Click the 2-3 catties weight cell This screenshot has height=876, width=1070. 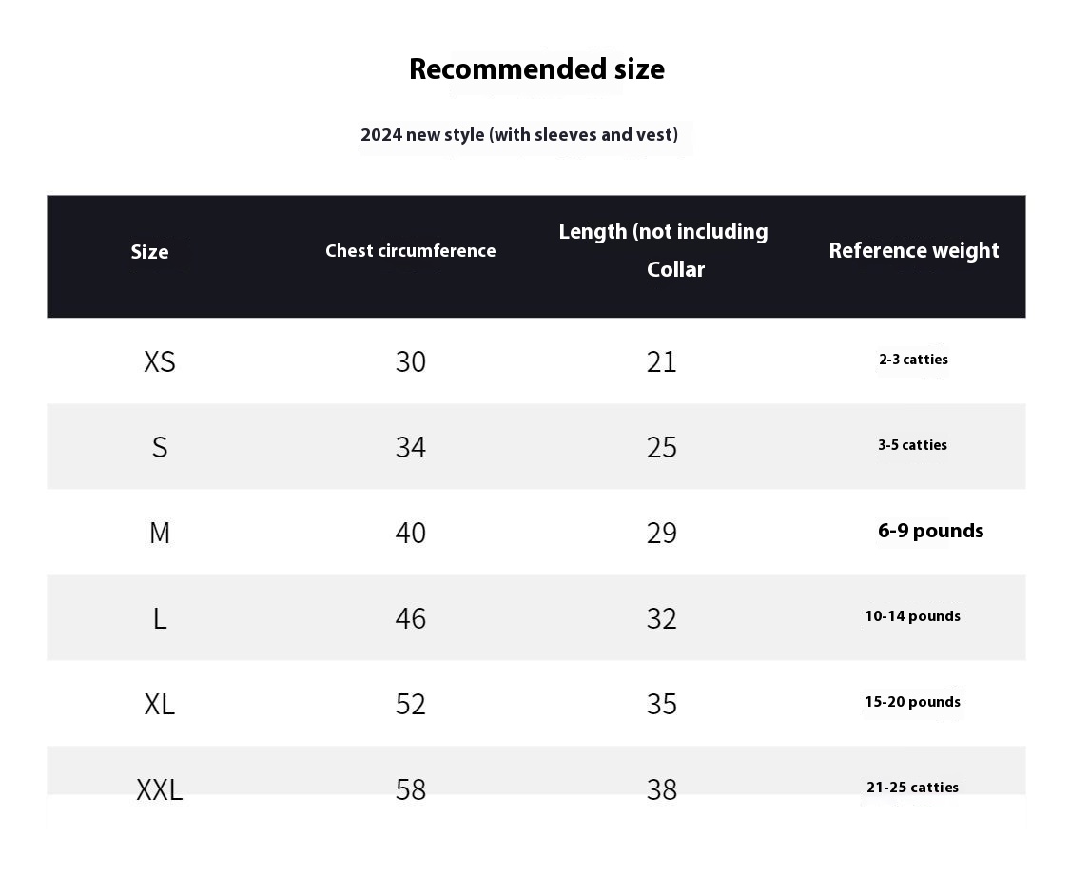914,360
